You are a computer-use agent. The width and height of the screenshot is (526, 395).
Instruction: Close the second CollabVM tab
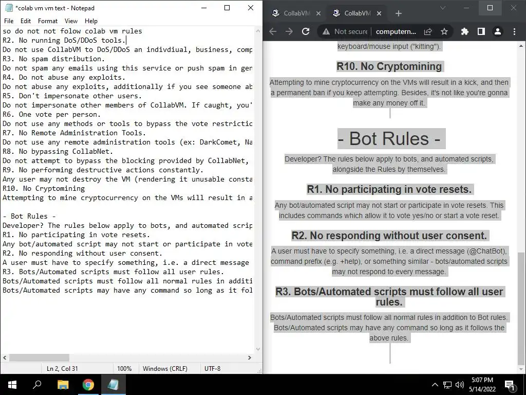point(379,13)
